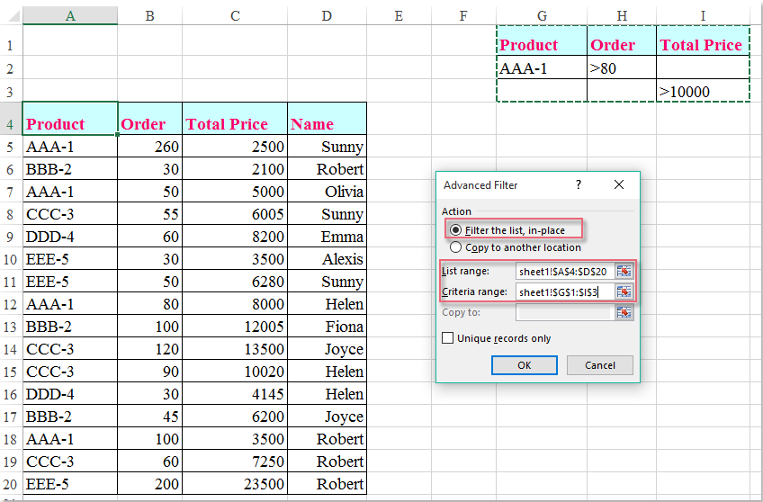The height and width of the screenshot is (502, 763).
Task: Click the OK button
Action: point(524,365)
